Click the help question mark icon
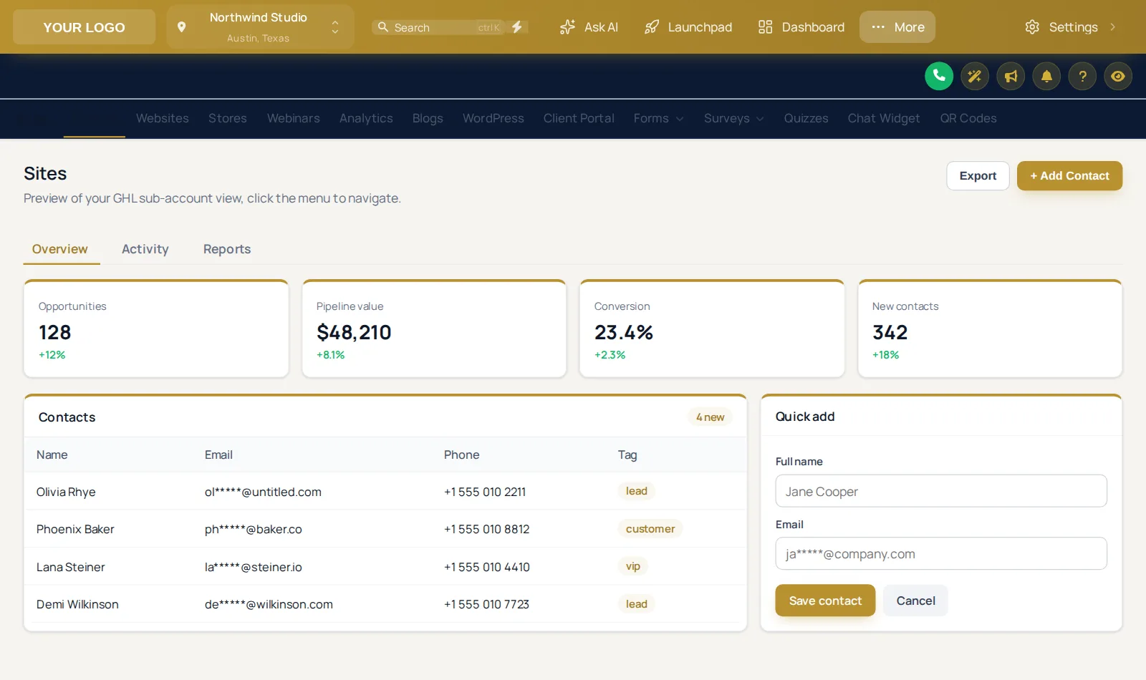This screenshot has width=1146, height=680. 1082,76
